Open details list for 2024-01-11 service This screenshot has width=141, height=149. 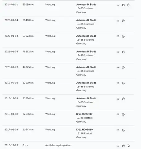[x=118, y=5]
